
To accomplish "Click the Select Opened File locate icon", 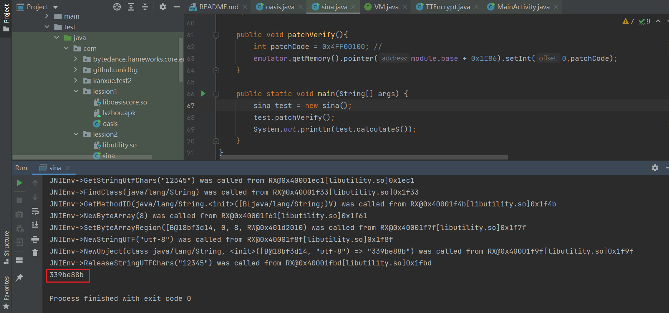I will [117, 7].
